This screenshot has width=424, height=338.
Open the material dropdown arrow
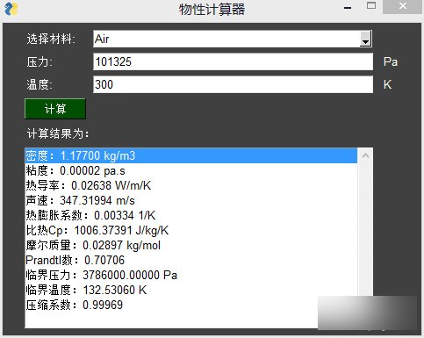click(x=365, y=39)
